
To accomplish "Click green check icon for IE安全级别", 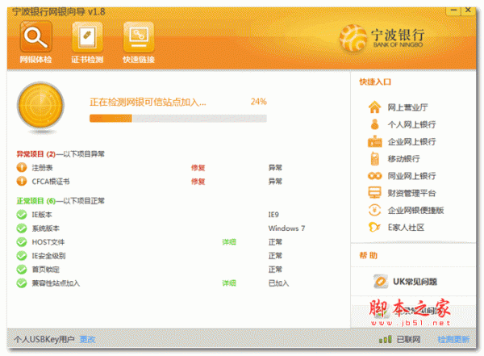I will tap(22, 256).
